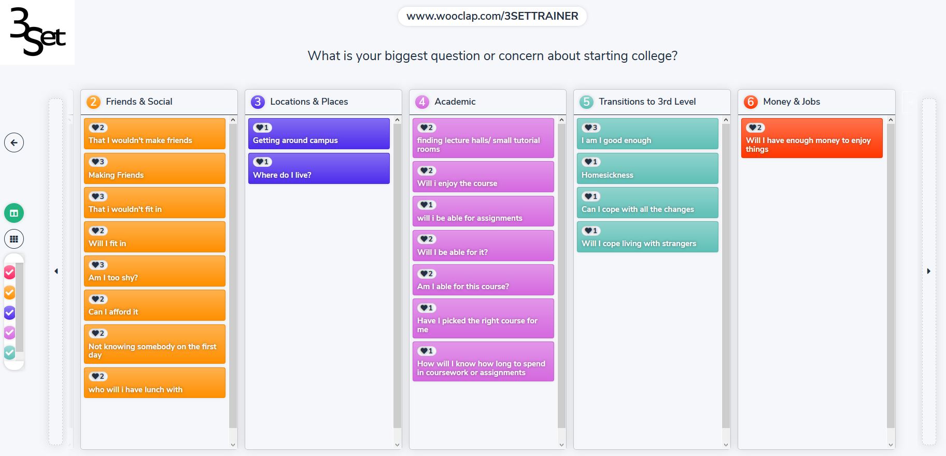
Task: Select the "Academic" column header
Action: [455, 102]
